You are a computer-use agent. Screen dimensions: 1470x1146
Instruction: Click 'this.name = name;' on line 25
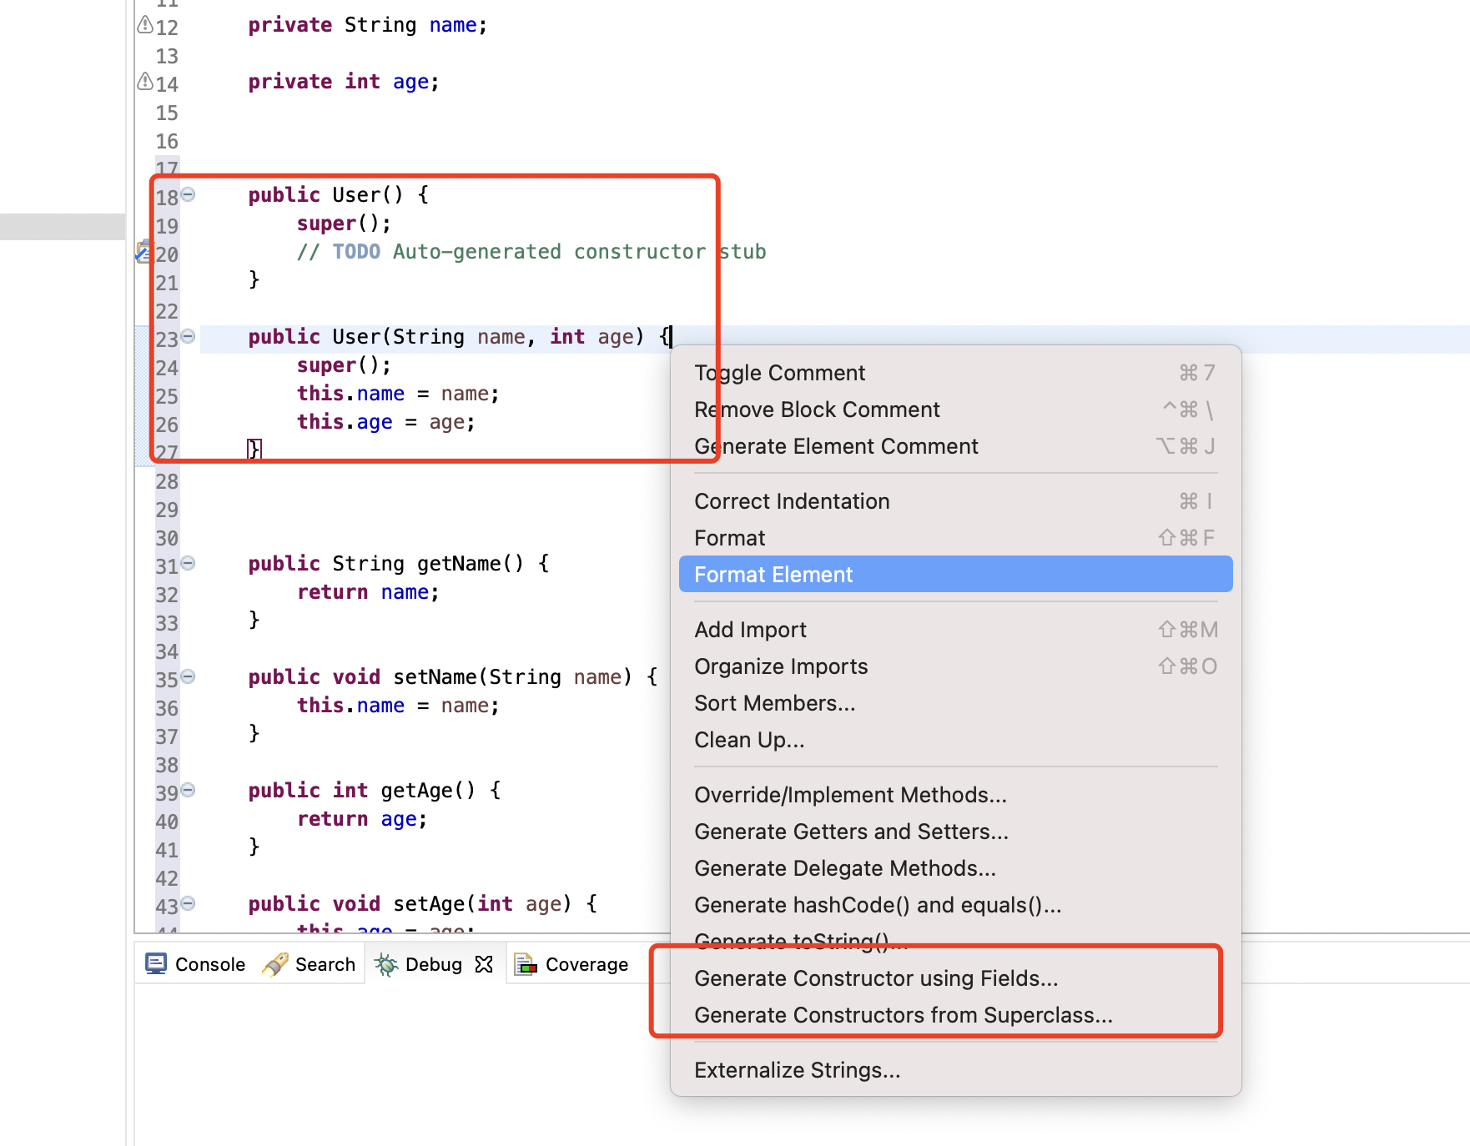[398, 394]
